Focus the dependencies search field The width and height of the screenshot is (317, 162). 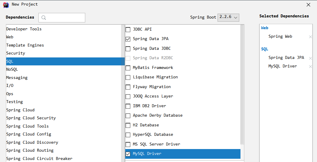(x=62, y=18)
